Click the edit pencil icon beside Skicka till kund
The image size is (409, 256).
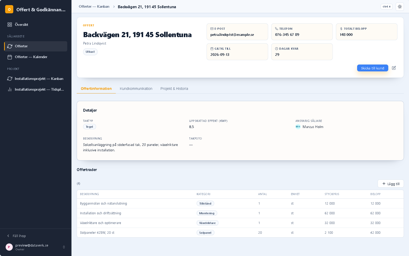[x=394, y=68]
